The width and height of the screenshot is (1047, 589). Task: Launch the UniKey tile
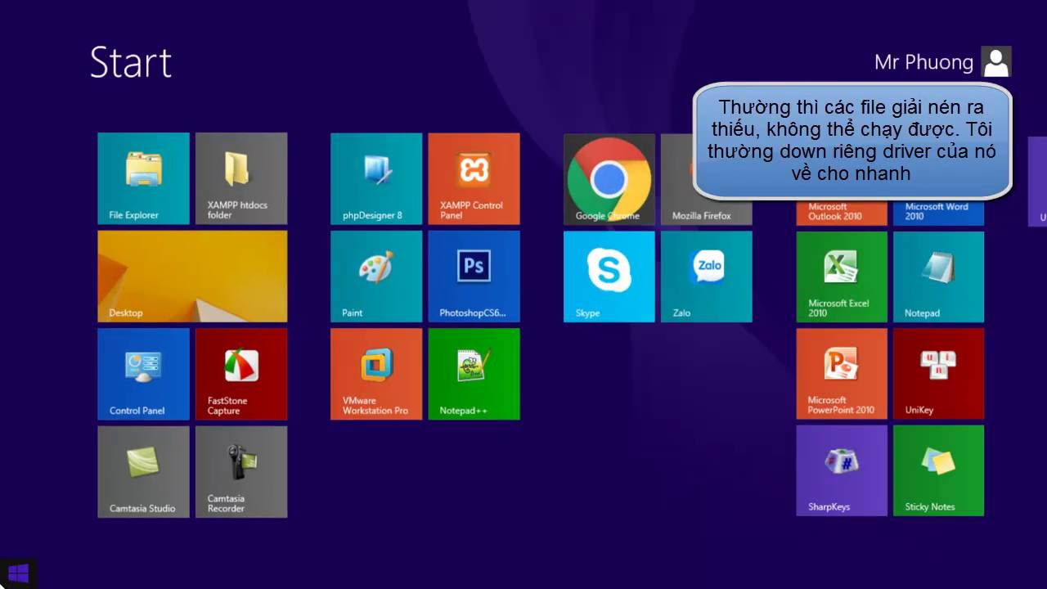pyautogui.click(x=939, y=374)
